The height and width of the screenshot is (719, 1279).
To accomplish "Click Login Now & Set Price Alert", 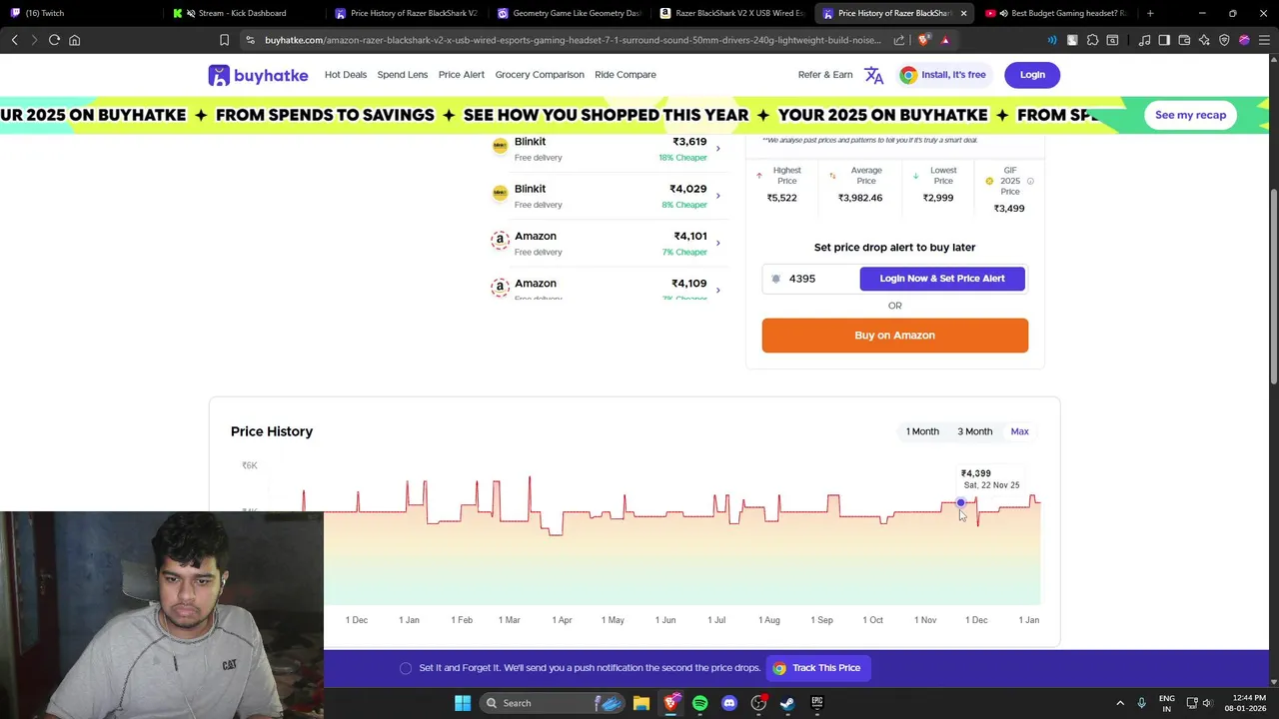I will pyautogui.click(x=942, y=279).
